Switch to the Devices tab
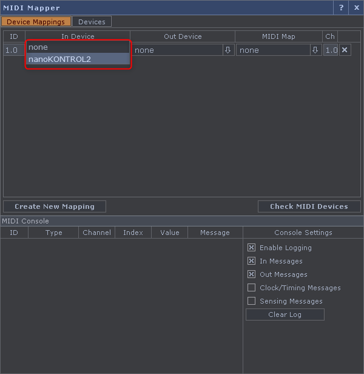The height and width of the screenshot is (374, 364). [x=92, y=22]
